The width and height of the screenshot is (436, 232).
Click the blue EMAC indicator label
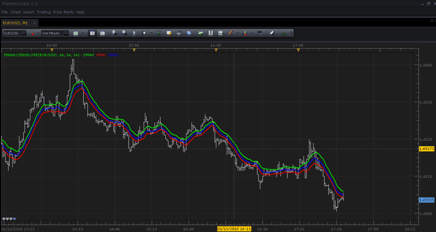coord(114,55)
